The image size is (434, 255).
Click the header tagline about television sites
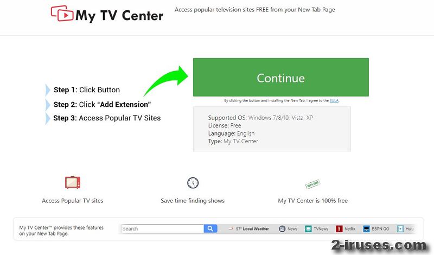coord(254,10)
